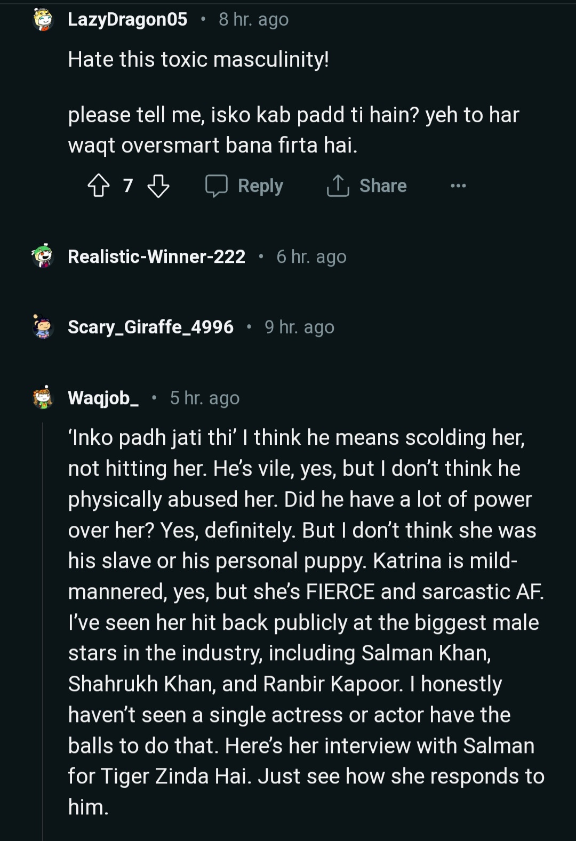Tap LazyDragon05's profile avatar
This screenshot has width=576, height=841.
pos(43,20)
